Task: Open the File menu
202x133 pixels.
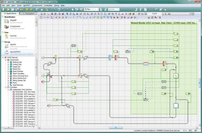Action: [x=3, y=5]
